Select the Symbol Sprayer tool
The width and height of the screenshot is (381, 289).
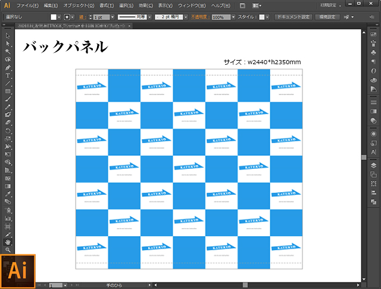(8, 211)
